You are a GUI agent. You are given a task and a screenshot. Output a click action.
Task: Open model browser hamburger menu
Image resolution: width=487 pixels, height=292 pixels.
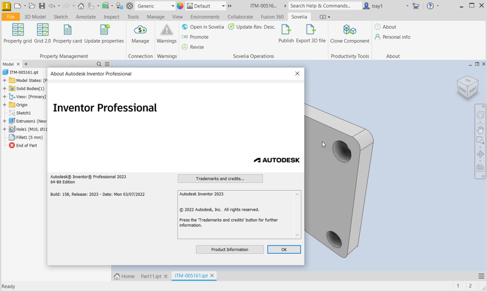pos(107,64)
